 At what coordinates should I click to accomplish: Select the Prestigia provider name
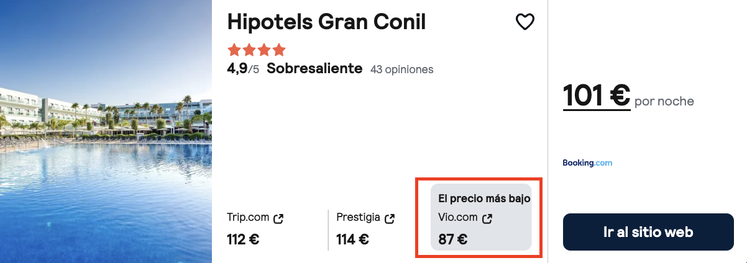tap(358, 218)
